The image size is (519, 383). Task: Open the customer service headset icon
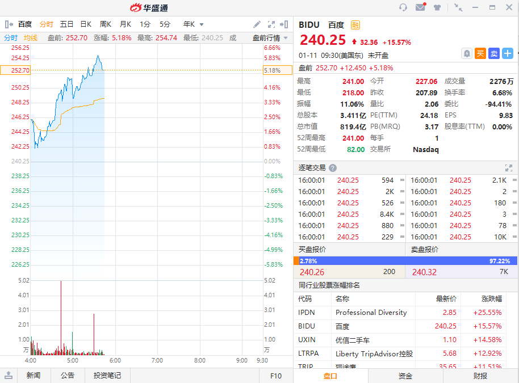pos(403,7)
